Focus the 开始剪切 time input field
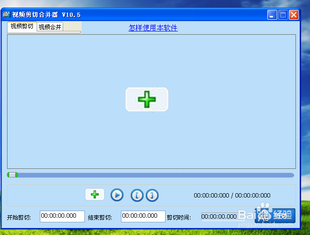Screen dimensions: 310x235 (x=62, y=216)
